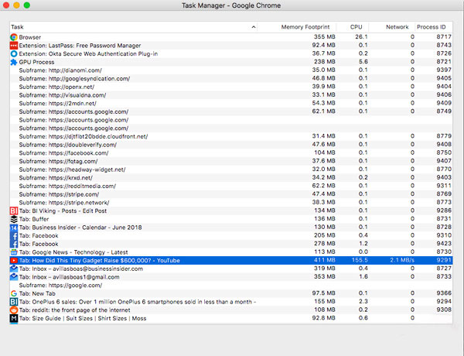Image resolution: width=464 pixels, height=356 pixels.
Task: Click process ID 8717
Action: [x=444, y=37]
